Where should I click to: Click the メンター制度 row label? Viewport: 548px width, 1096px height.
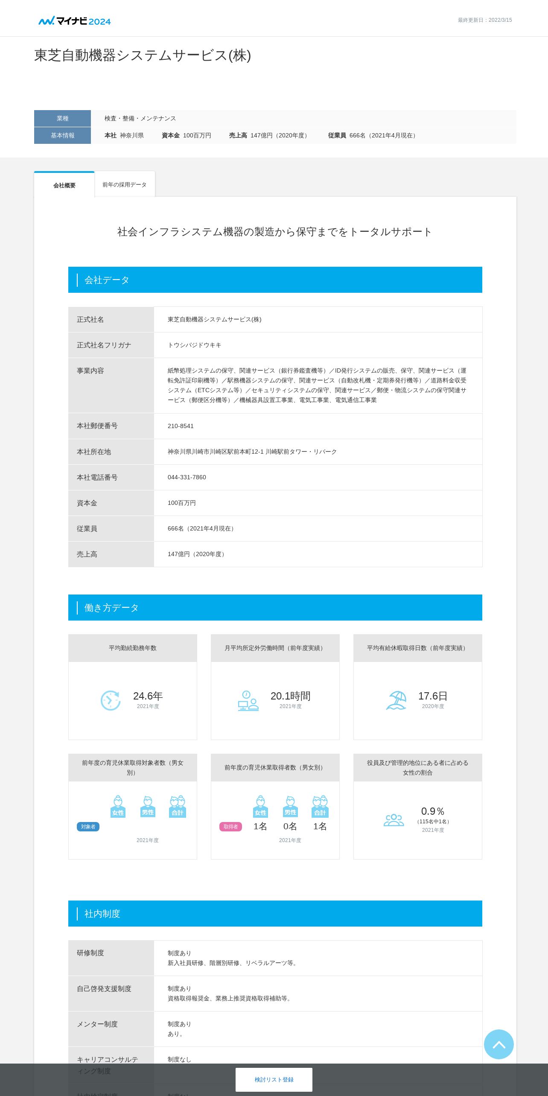click(x=97, y=1024)
